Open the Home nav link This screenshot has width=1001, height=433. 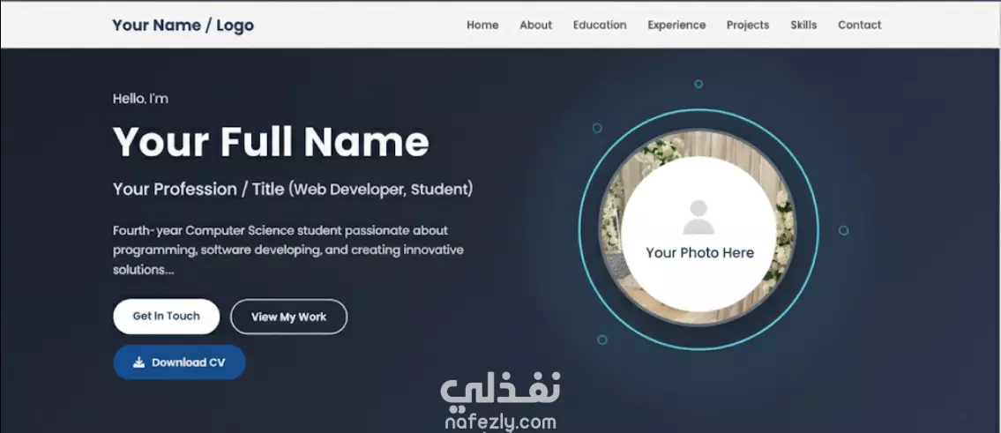point(482,25)
